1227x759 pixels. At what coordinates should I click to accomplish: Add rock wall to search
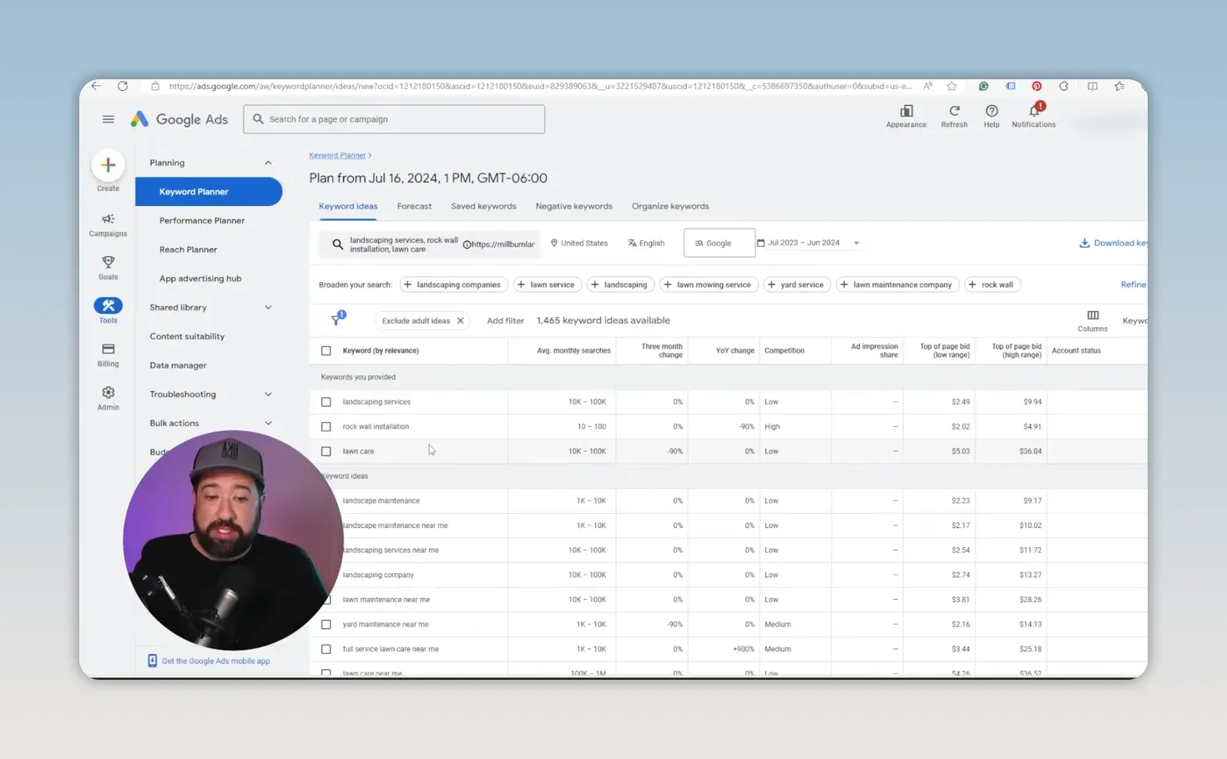pyautogui.click(x=992, y=284)
